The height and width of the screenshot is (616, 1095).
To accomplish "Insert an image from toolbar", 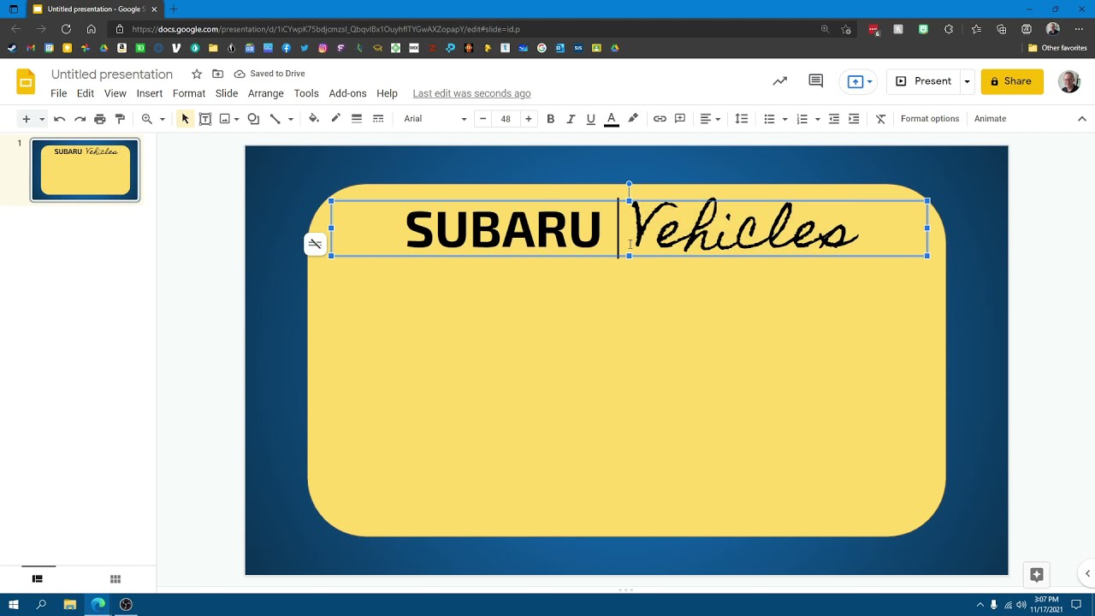I will click(225, 119).
